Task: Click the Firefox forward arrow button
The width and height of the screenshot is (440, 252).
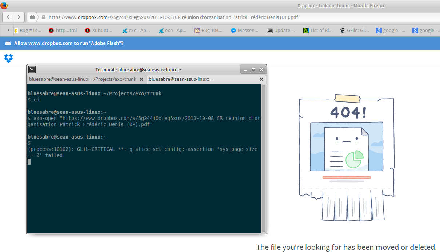Action: coord(19,17)
